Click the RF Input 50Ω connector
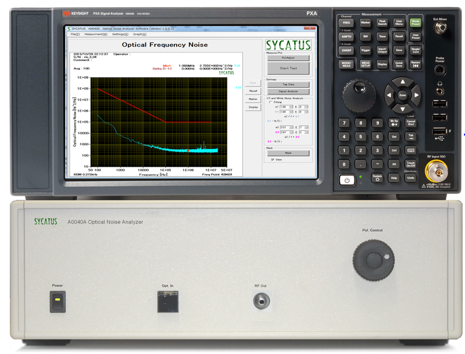This screenshot has width=465, height=354. coord(437,171)
